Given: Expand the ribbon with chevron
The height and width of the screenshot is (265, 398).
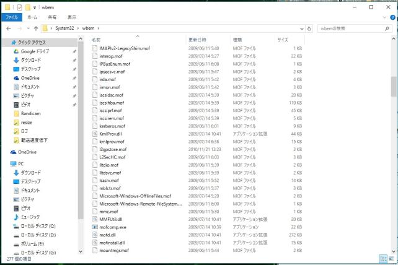Looking at the screenshot, I should pyautogui.click(x=384, y=17).
